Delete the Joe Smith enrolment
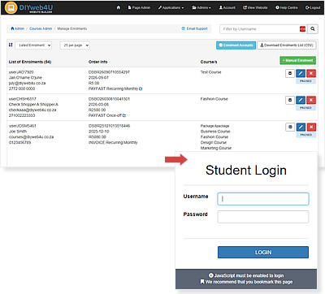325x294 pixels. pos(311,127)
